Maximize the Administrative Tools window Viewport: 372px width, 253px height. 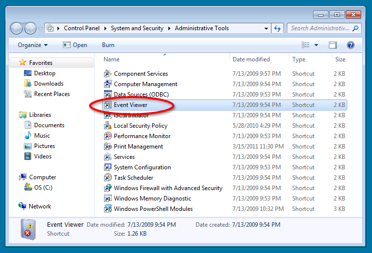[337, 15]
